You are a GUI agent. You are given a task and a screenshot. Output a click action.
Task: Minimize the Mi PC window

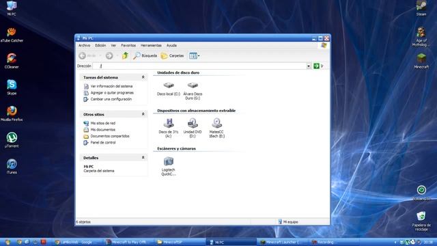(x=314, y=38)
